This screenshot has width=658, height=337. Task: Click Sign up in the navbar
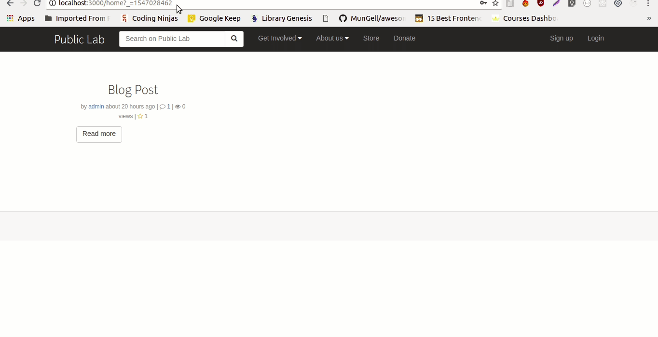click(562, 38)
